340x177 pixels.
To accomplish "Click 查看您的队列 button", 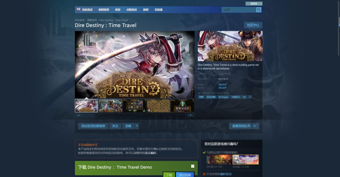I will pos(244,126).
